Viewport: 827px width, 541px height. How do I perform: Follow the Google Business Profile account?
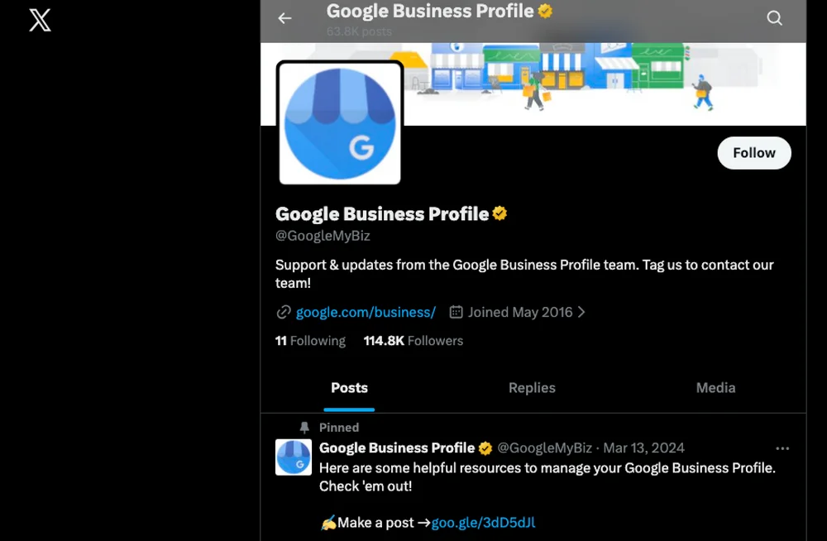(753, 152)
